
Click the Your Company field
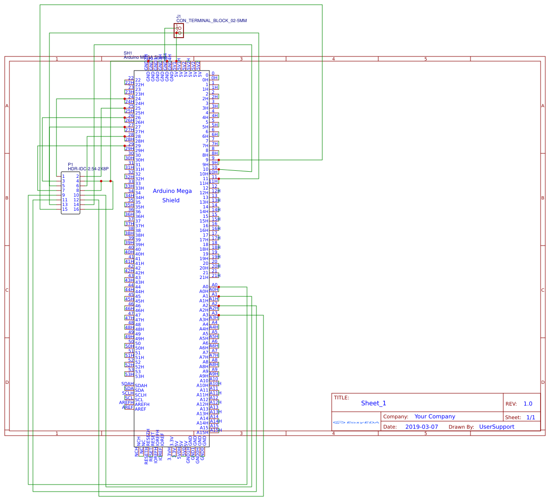435,416
